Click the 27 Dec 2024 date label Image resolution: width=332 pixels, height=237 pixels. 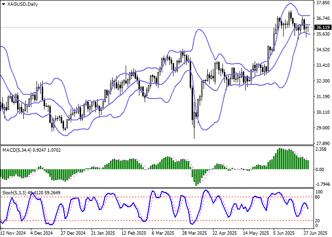point(74,233)
